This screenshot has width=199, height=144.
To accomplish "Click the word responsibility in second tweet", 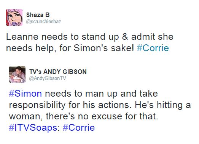I will [37, 105].
